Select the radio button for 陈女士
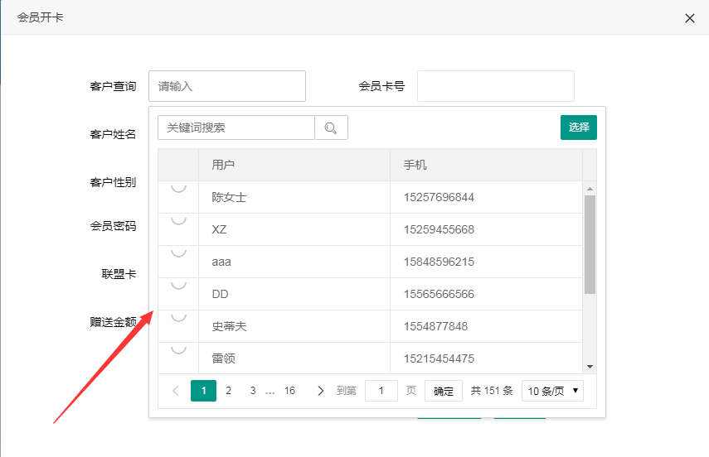Screen dimensions: 709x457 [178, 188]
